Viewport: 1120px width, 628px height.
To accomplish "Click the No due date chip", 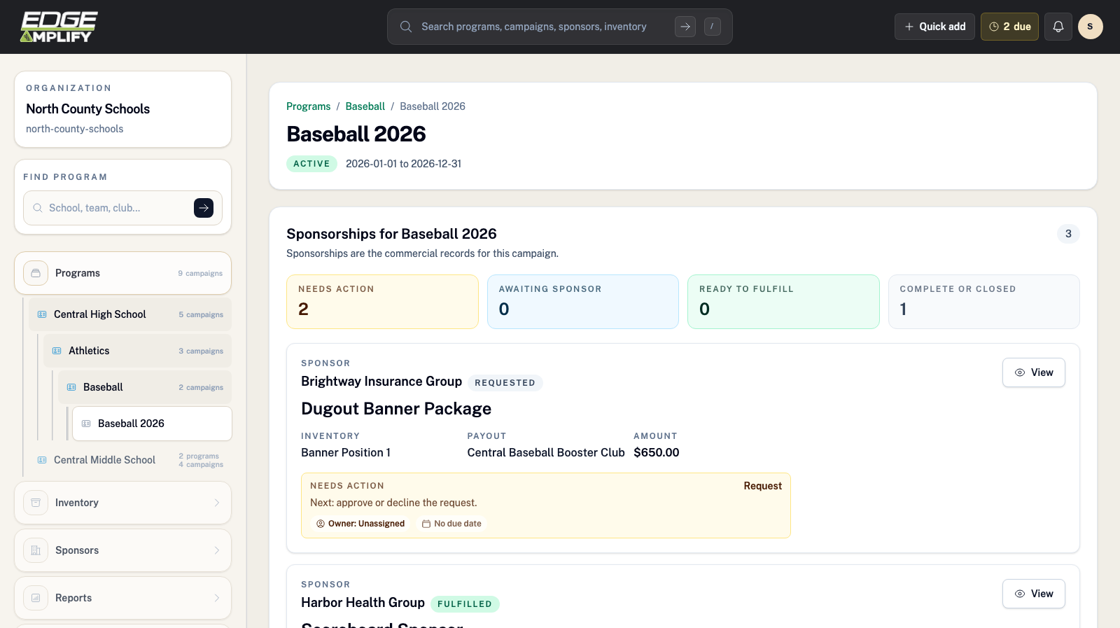I will pyautogui.click(x=451, y=524).
